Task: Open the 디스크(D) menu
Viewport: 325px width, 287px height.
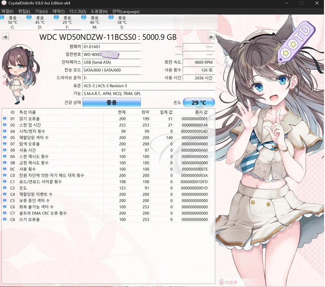Action: pyautogui.click(x=78, y=11)
